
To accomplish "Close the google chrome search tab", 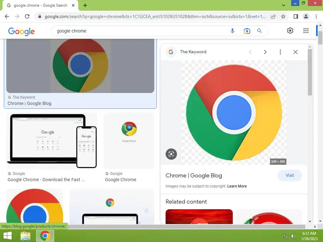I will pos(73,5).
